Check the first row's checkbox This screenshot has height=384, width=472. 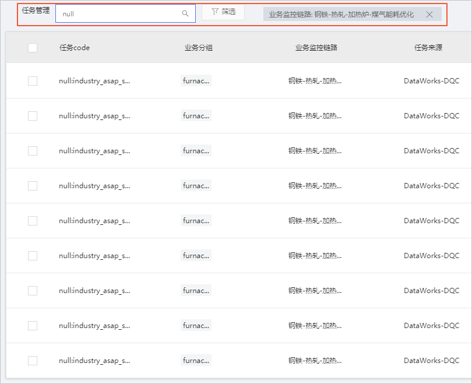33,80
